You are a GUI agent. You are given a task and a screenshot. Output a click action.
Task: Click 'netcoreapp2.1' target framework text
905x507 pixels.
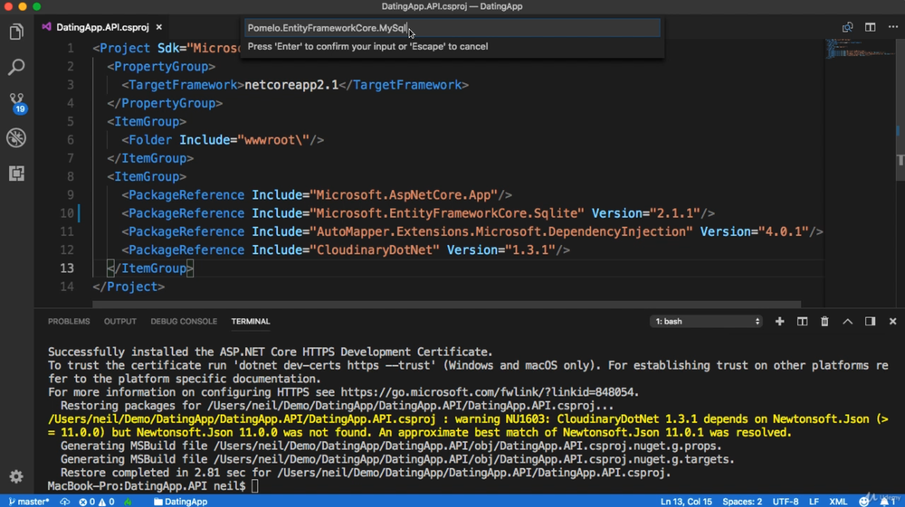pyautogui.click(x=291, y=85)
